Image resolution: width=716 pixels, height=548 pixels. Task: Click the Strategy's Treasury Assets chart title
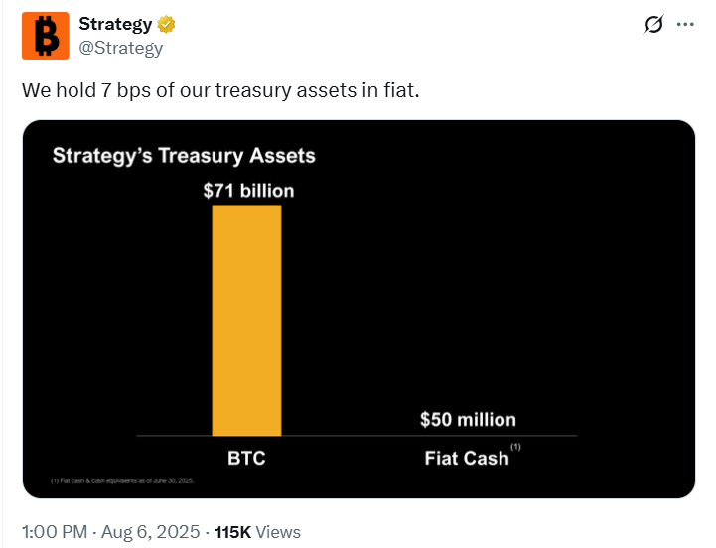(x=183, y=156)
